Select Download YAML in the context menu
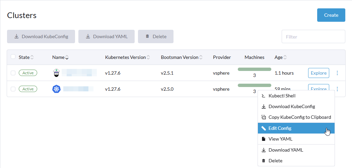 point(285,150)
